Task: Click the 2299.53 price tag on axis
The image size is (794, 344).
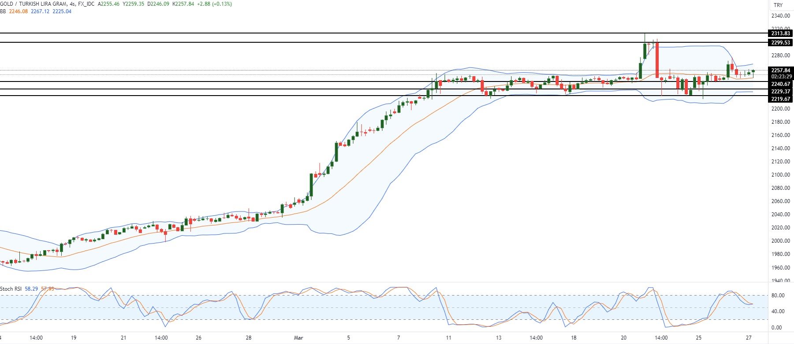Action: pyautogui.click(x=780, y=43)
